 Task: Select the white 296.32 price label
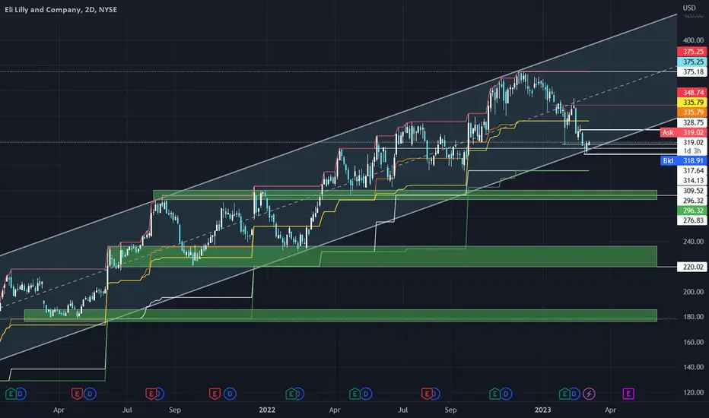[x=692, y=201]
